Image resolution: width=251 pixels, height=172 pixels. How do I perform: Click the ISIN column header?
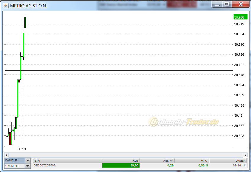67,161
